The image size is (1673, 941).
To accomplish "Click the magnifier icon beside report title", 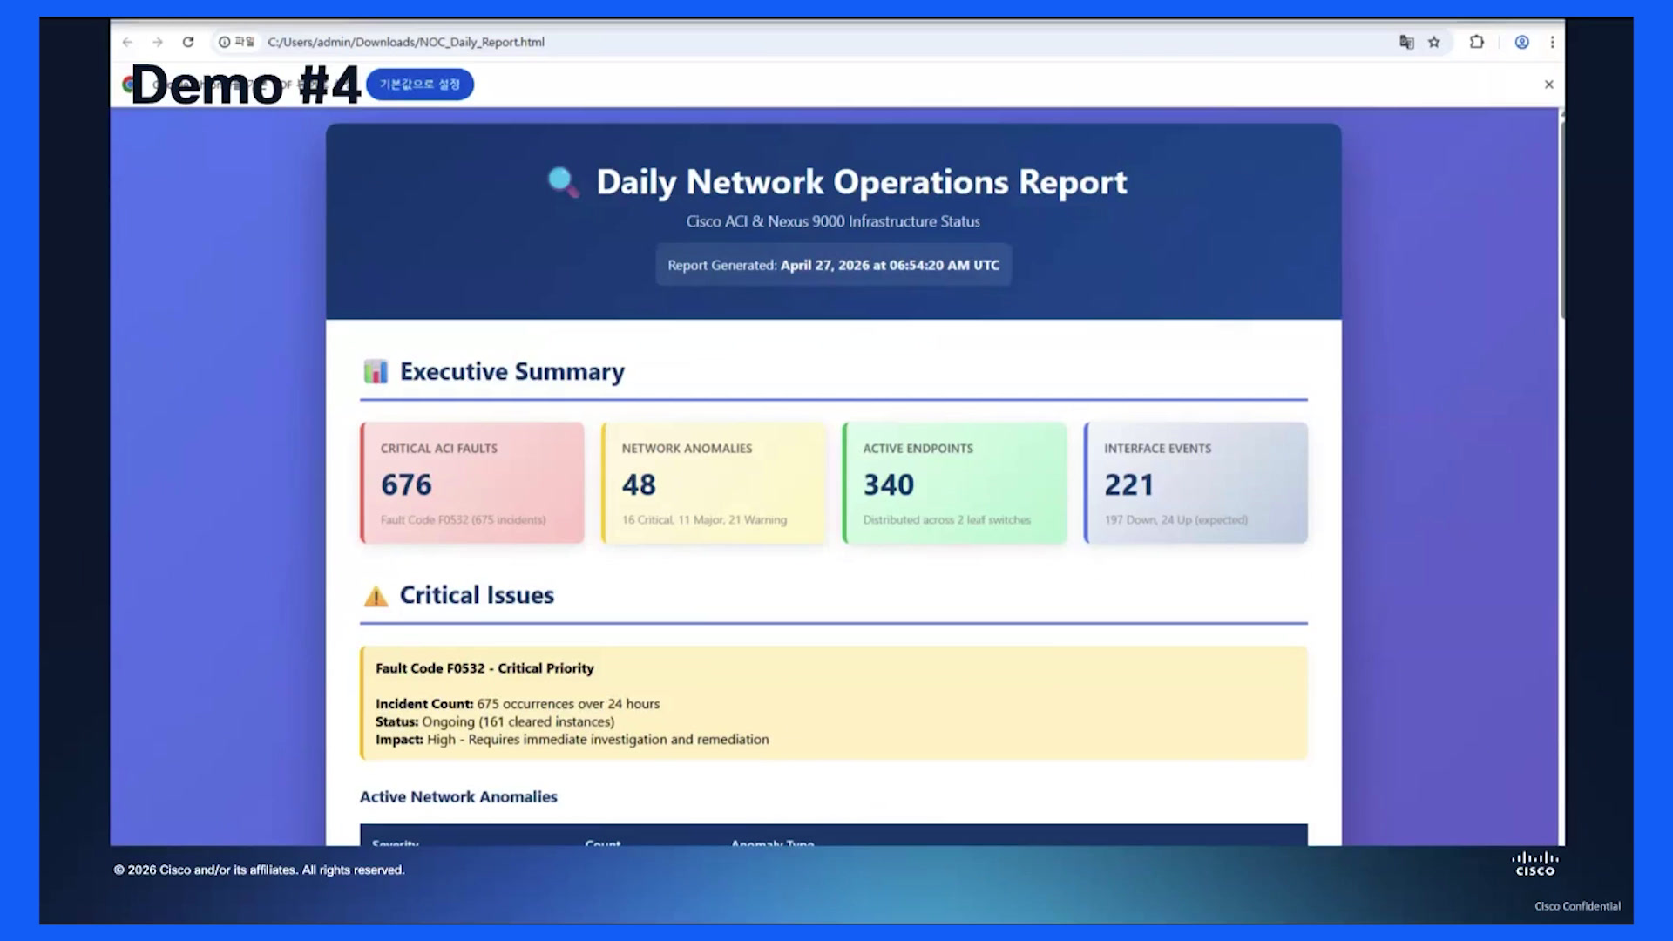I will [x=563, y=182].
